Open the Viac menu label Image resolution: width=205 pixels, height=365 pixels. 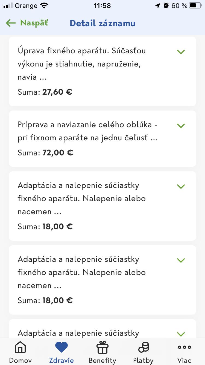[184, 360]
